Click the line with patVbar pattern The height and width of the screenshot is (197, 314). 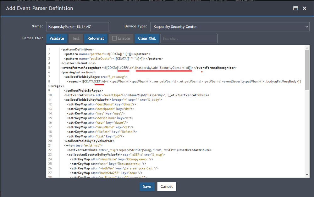click(107, 54)
